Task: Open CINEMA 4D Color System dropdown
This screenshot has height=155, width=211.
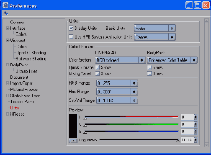Action: pos(121,60)
